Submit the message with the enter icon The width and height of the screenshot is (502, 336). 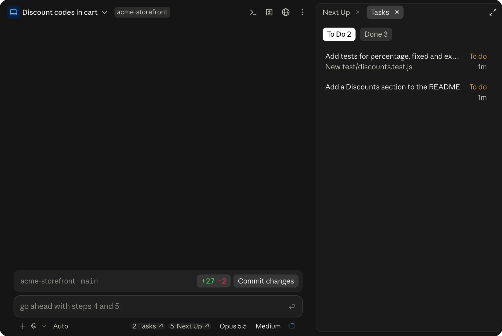pos(292,306)
